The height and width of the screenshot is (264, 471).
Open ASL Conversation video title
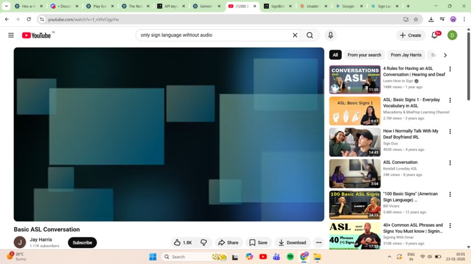click(400, 162)
